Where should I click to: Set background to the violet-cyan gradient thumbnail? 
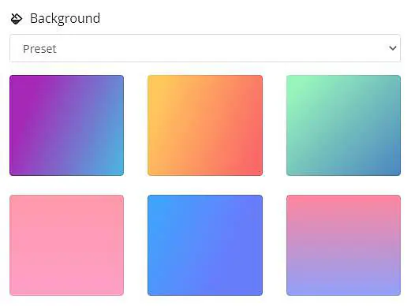[66, 125]
